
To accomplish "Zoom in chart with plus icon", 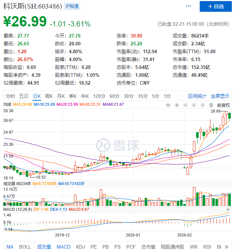I will pyautogui.click(x=177, y=105).
